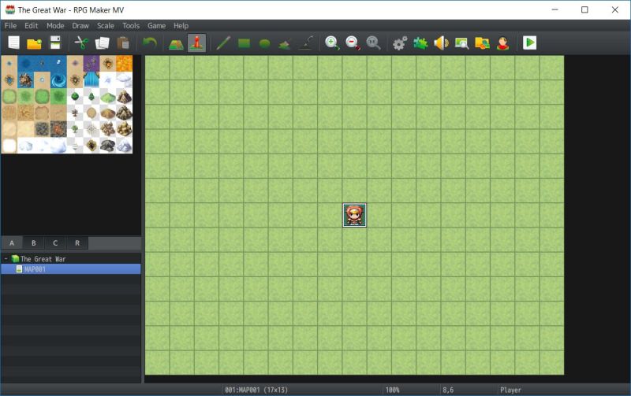Click the Zoom In magnifier

point(332,43)
